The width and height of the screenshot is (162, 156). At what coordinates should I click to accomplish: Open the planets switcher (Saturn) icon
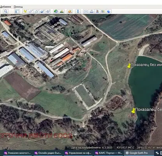[x=70, y=11]
